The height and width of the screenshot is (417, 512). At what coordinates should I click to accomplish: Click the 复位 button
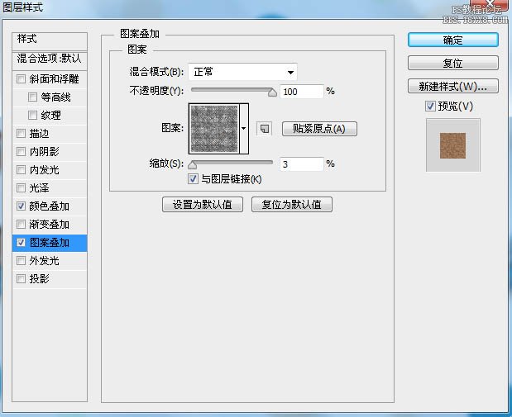[453, 63]
